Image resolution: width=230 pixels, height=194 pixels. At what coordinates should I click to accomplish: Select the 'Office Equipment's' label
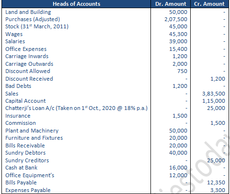30,175
